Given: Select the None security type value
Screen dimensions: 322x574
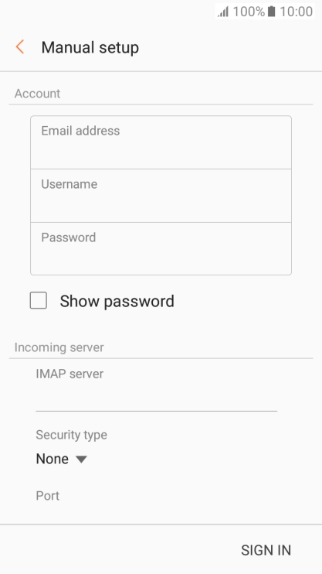Looking at the screenshot, I should pyautogui.click(x=53, y=459).
